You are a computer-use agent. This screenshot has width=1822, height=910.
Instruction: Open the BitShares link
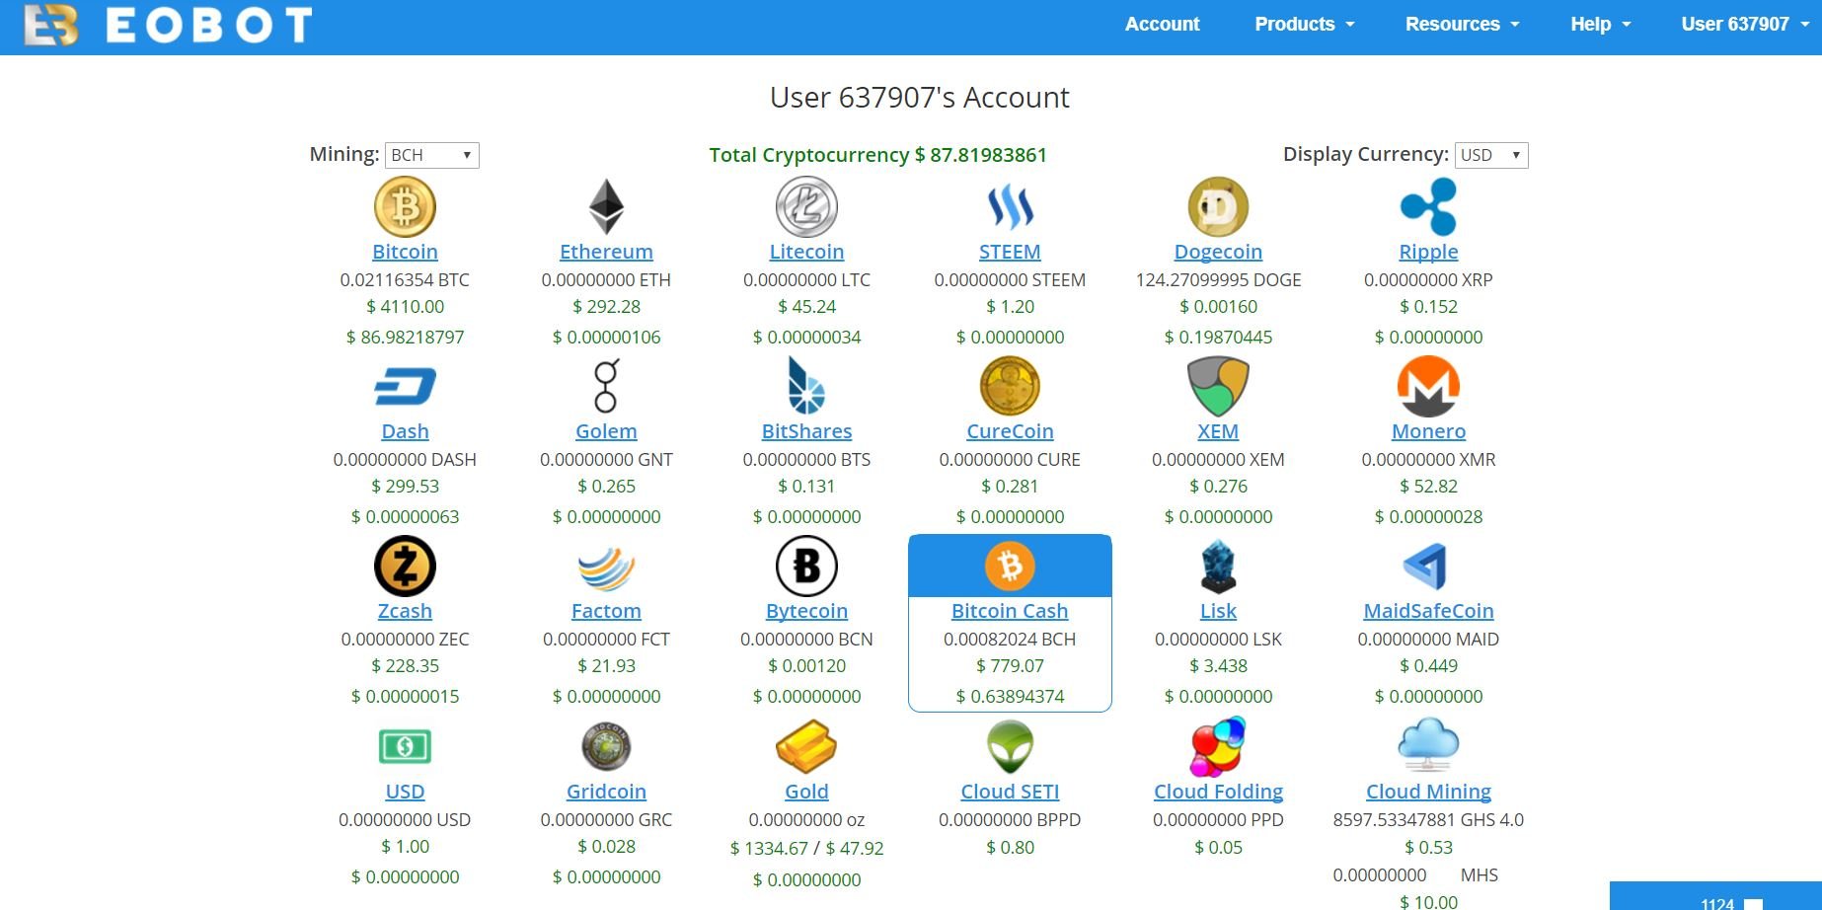(x=806, y=431)
